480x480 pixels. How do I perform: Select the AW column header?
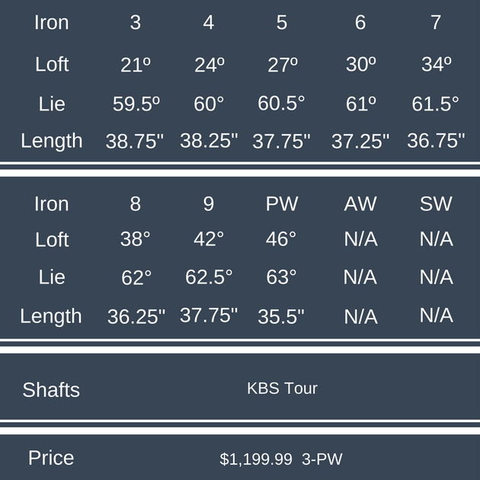[x=360, y=204]
